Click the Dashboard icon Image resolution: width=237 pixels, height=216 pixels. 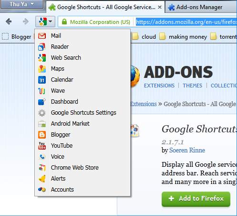(42, 102)
